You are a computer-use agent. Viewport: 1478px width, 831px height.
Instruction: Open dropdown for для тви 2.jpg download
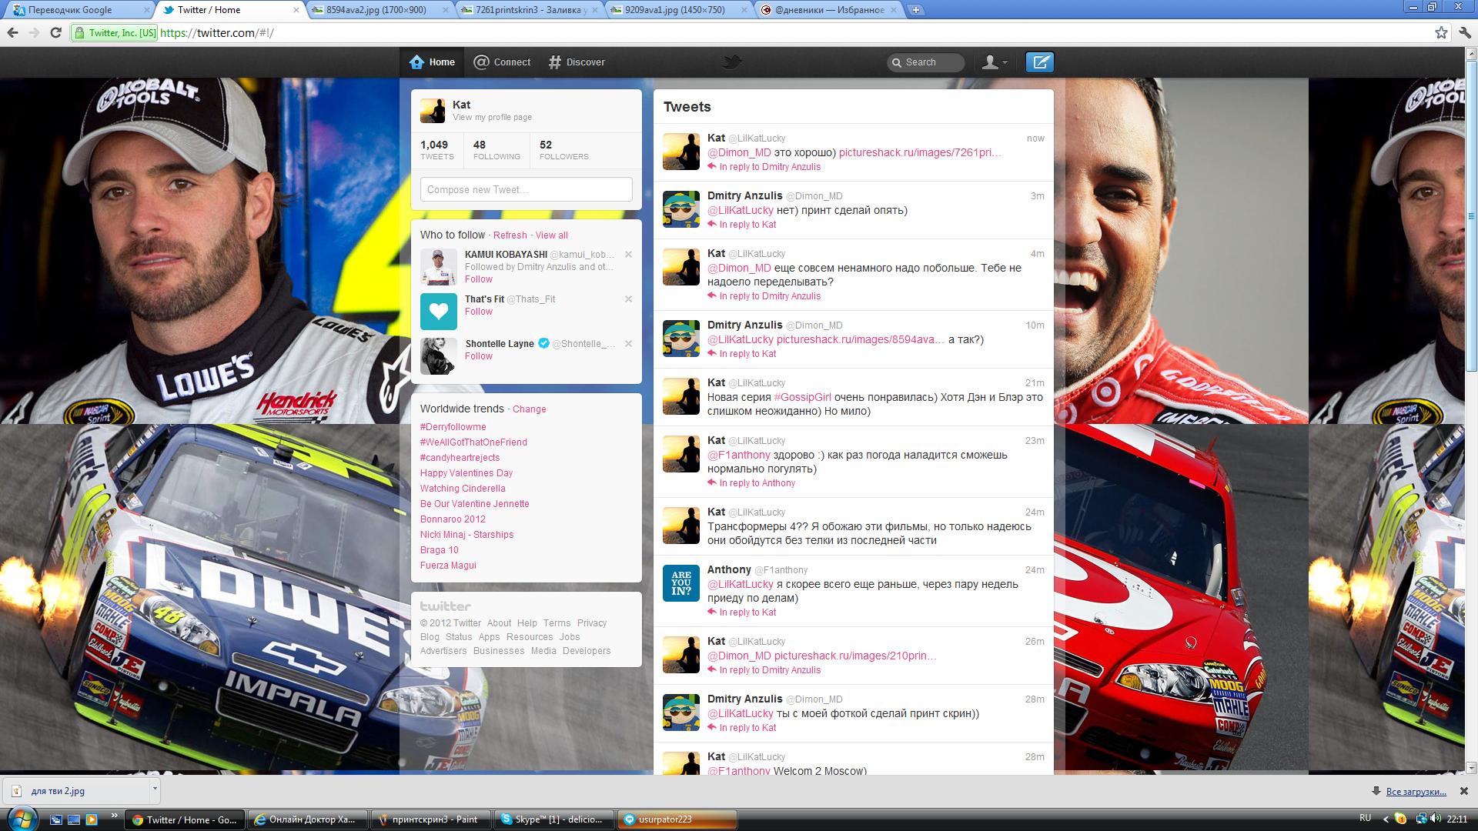pos(154,789)
